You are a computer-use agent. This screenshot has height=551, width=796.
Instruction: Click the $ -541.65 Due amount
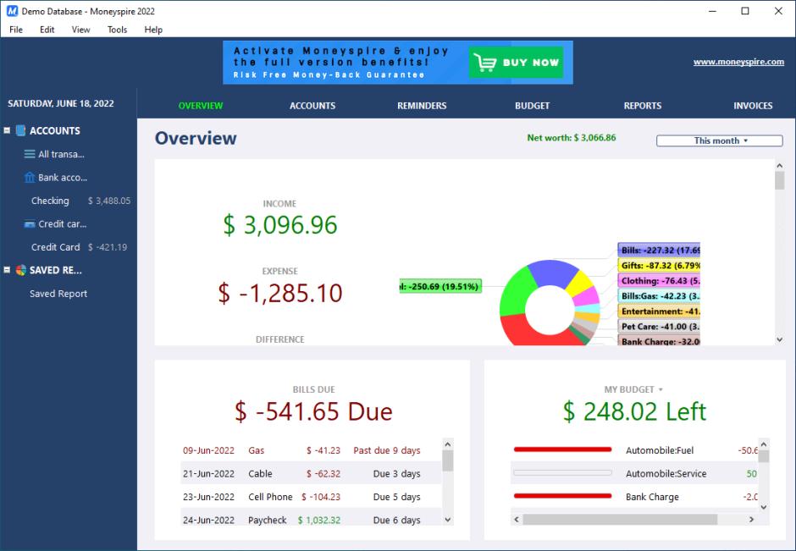point(313,411)
